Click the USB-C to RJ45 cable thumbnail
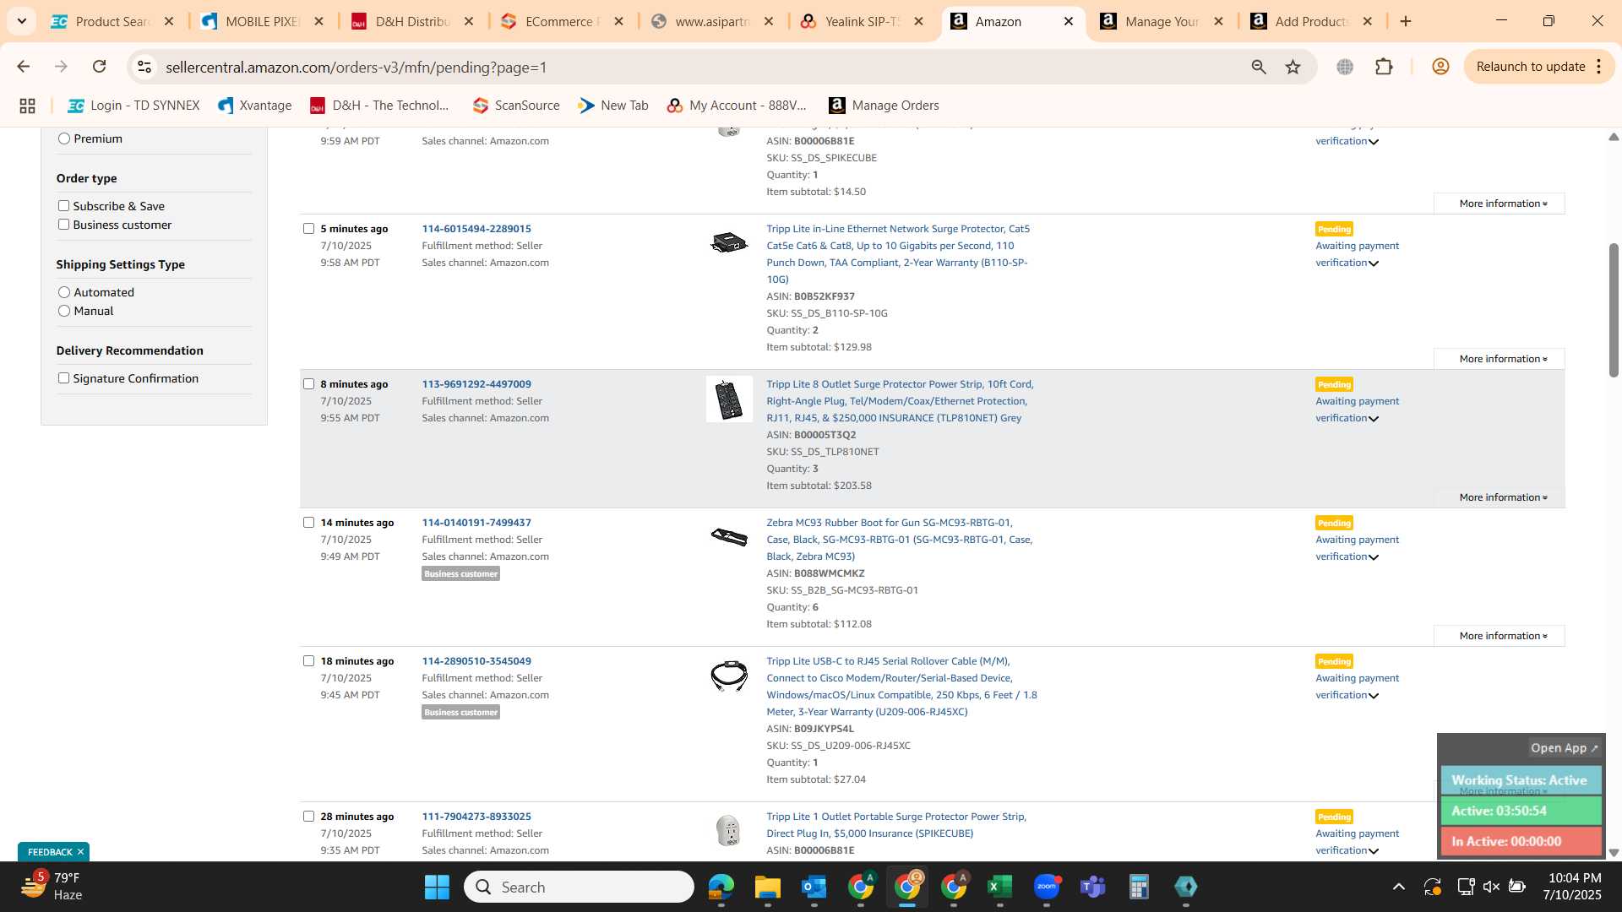1622x912 pixels. [x=729, y=676]
